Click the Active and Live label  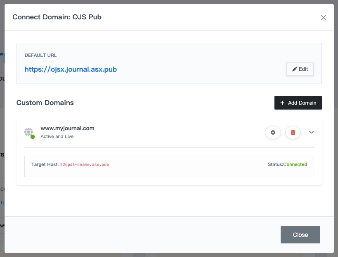[x=57, y=136]
